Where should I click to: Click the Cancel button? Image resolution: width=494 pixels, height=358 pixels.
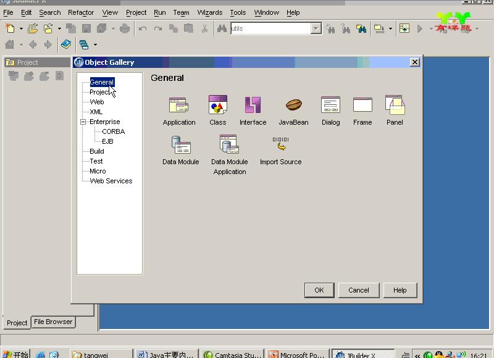pos(359,290)
